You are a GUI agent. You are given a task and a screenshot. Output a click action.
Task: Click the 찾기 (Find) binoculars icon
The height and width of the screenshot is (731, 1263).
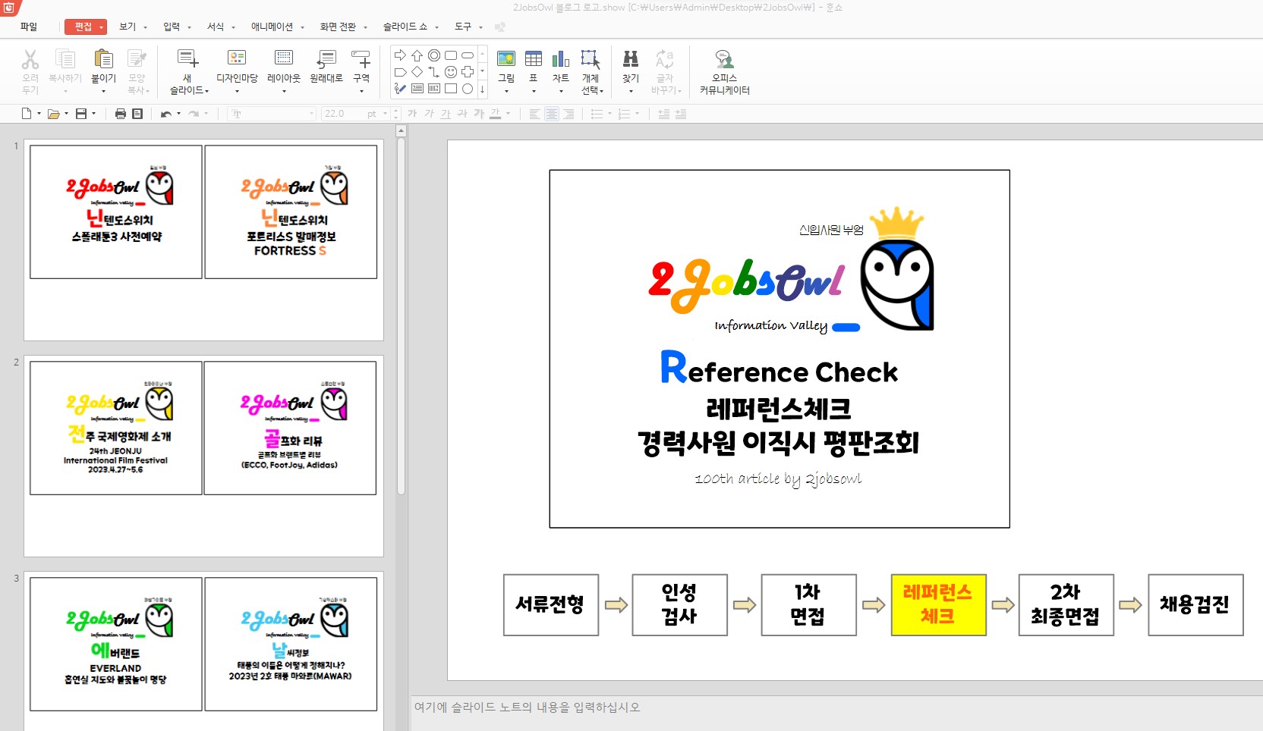(x=631, y=58)
